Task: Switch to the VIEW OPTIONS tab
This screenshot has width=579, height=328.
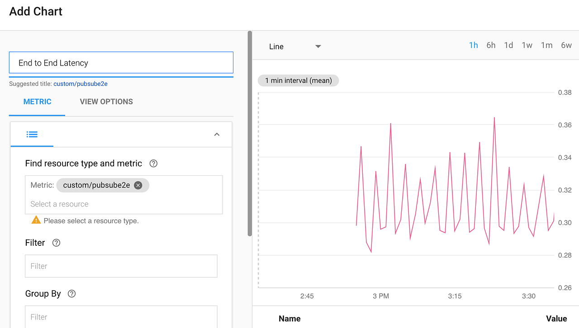Action: 106,102
